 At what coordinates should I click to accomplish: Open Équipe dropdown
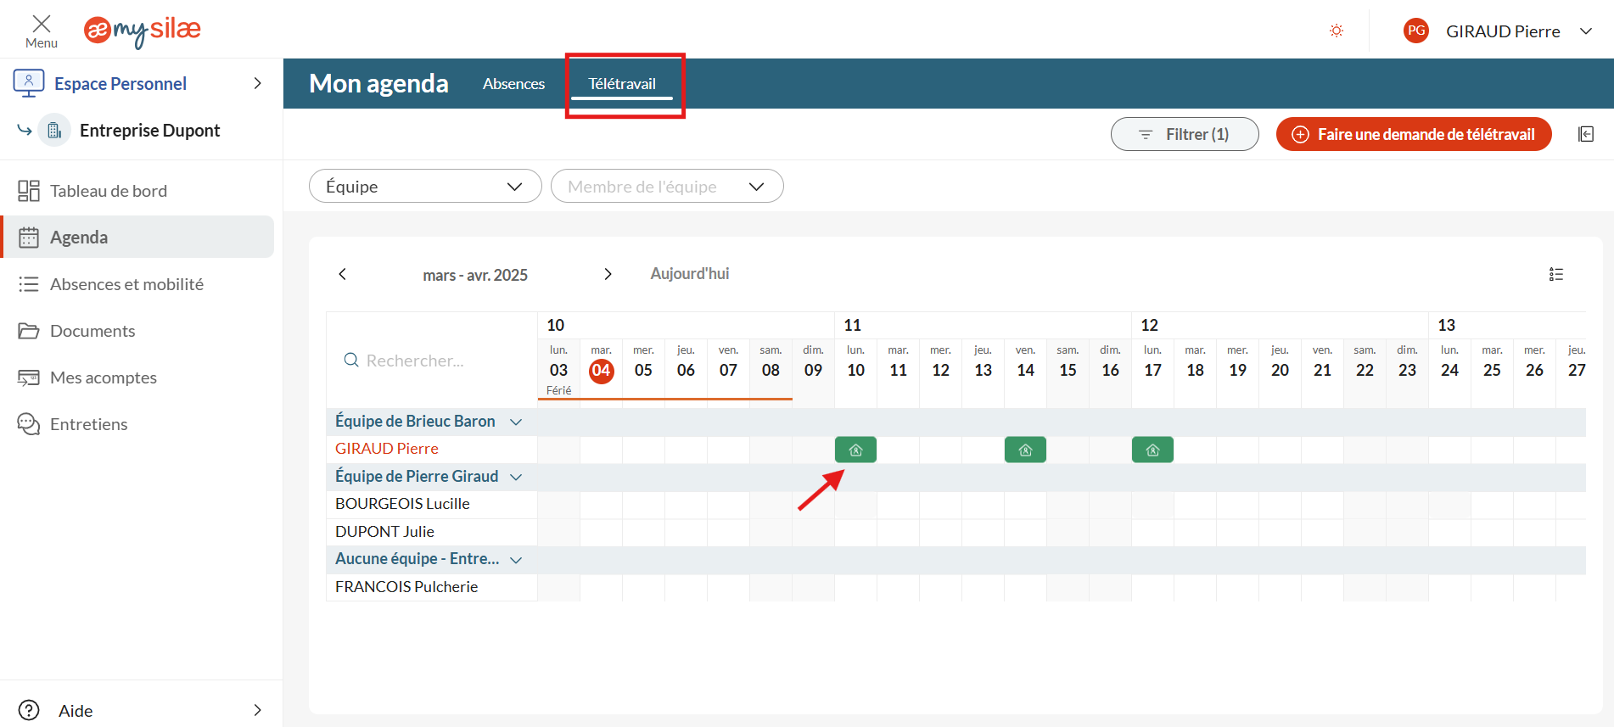425,186
